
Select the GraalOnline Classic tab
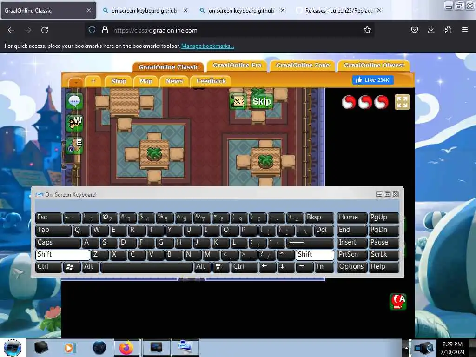tap(168, 67)
